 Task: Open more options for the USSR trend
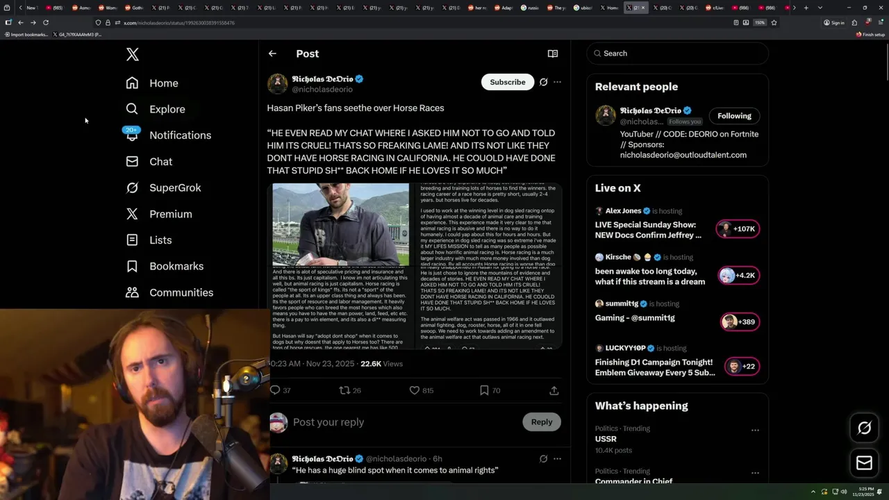[x=755, y=430]
